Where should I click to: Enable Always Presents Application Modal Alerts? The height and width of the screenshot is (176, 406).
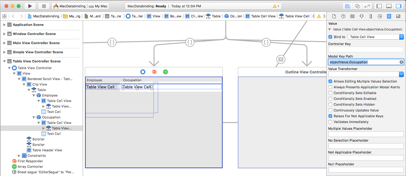tap(330, 87)
